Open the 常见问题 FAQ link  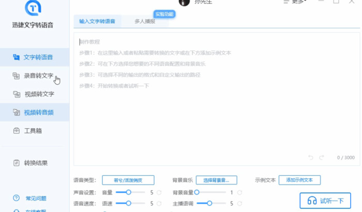point(36,198)
